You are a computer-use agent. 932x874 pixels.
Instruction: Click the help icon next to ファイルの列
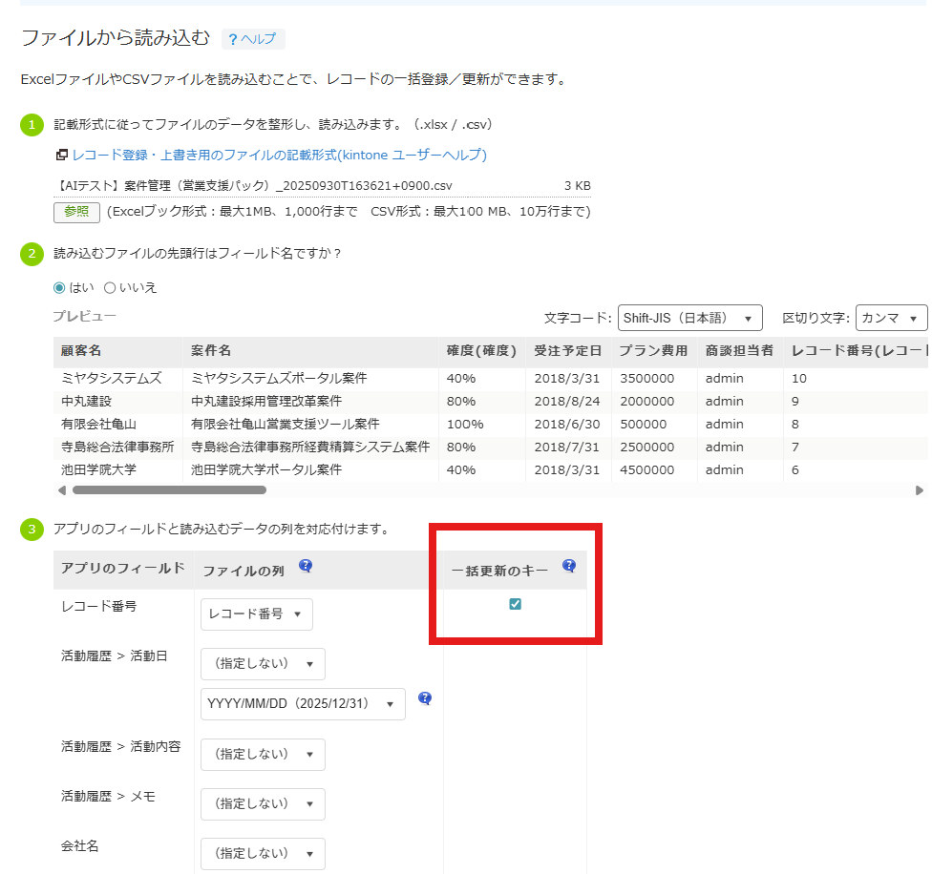(x=306, y=566)
